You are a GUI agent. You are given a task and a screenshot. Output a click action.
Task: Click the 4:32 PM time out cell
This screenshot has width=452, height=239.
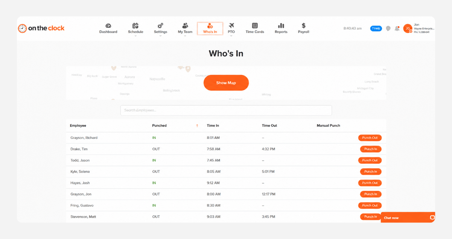coord(268,149)
